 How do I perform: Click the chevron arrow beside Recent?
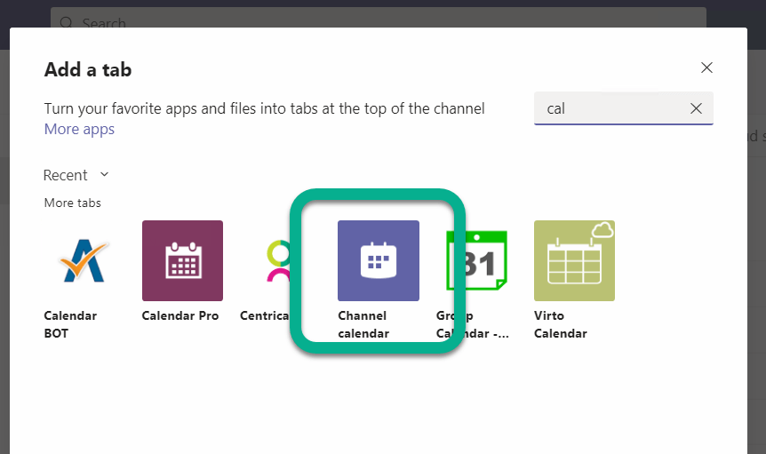click(104, 174)
